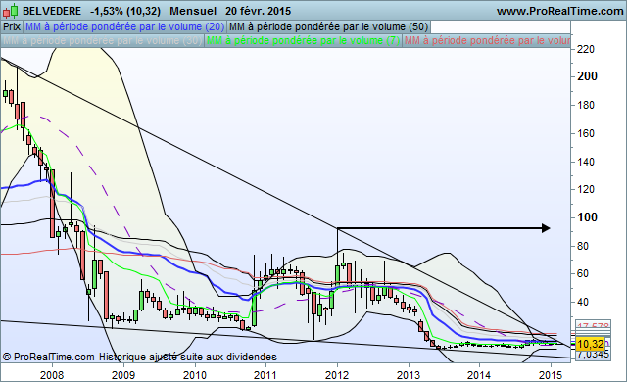This screenshot has height=382, width=627.
Task: Click the 200 level on the price axis
Action: click(587, 76)
